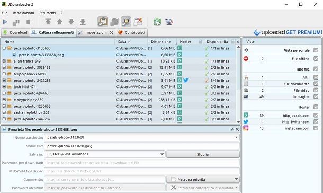Click the uploaded GET PREMIUM banner
This screenshot has width=323, height=193.
click(288, 32)
